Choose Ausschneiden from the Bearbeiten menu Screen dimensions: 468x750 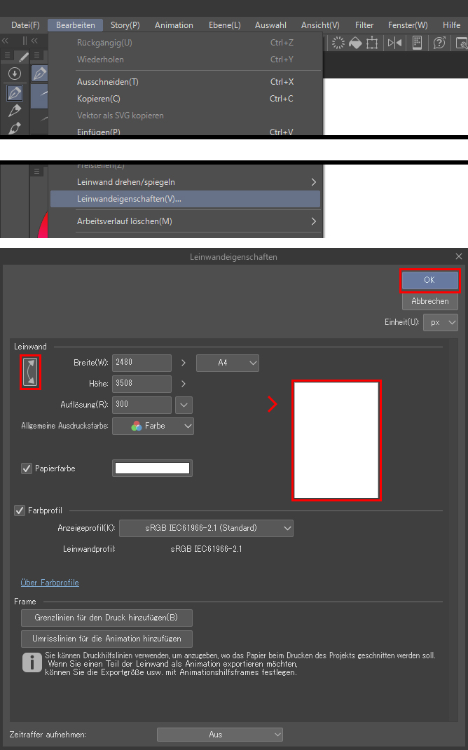(185, 82)
